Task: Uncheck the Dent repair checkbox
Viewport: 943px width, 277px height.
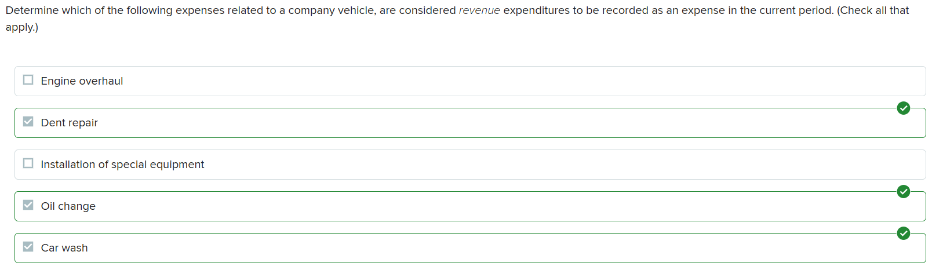Action: point(28,122)
